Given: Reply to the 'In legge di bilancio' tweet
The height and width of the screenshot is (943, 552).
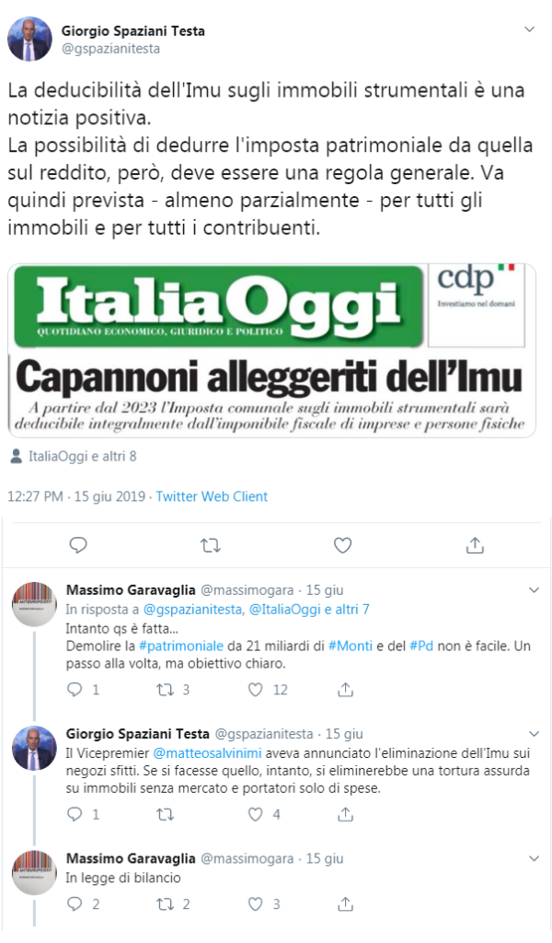Looking at the screenshot, I should point(75,903).
